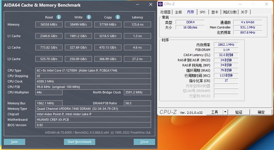Click CPU-Z channels value 4 x 64-bit

(248, 22)
